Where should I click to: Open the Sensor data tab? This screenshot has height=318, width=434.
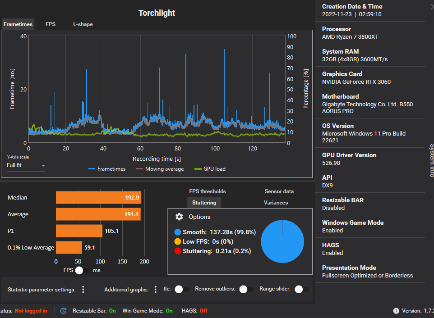click(279, 191)
